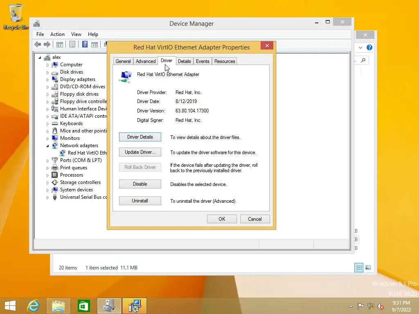Expand the Display adapters tree node
This screenshot has height=314, width=419.
[x=47, y=80]
